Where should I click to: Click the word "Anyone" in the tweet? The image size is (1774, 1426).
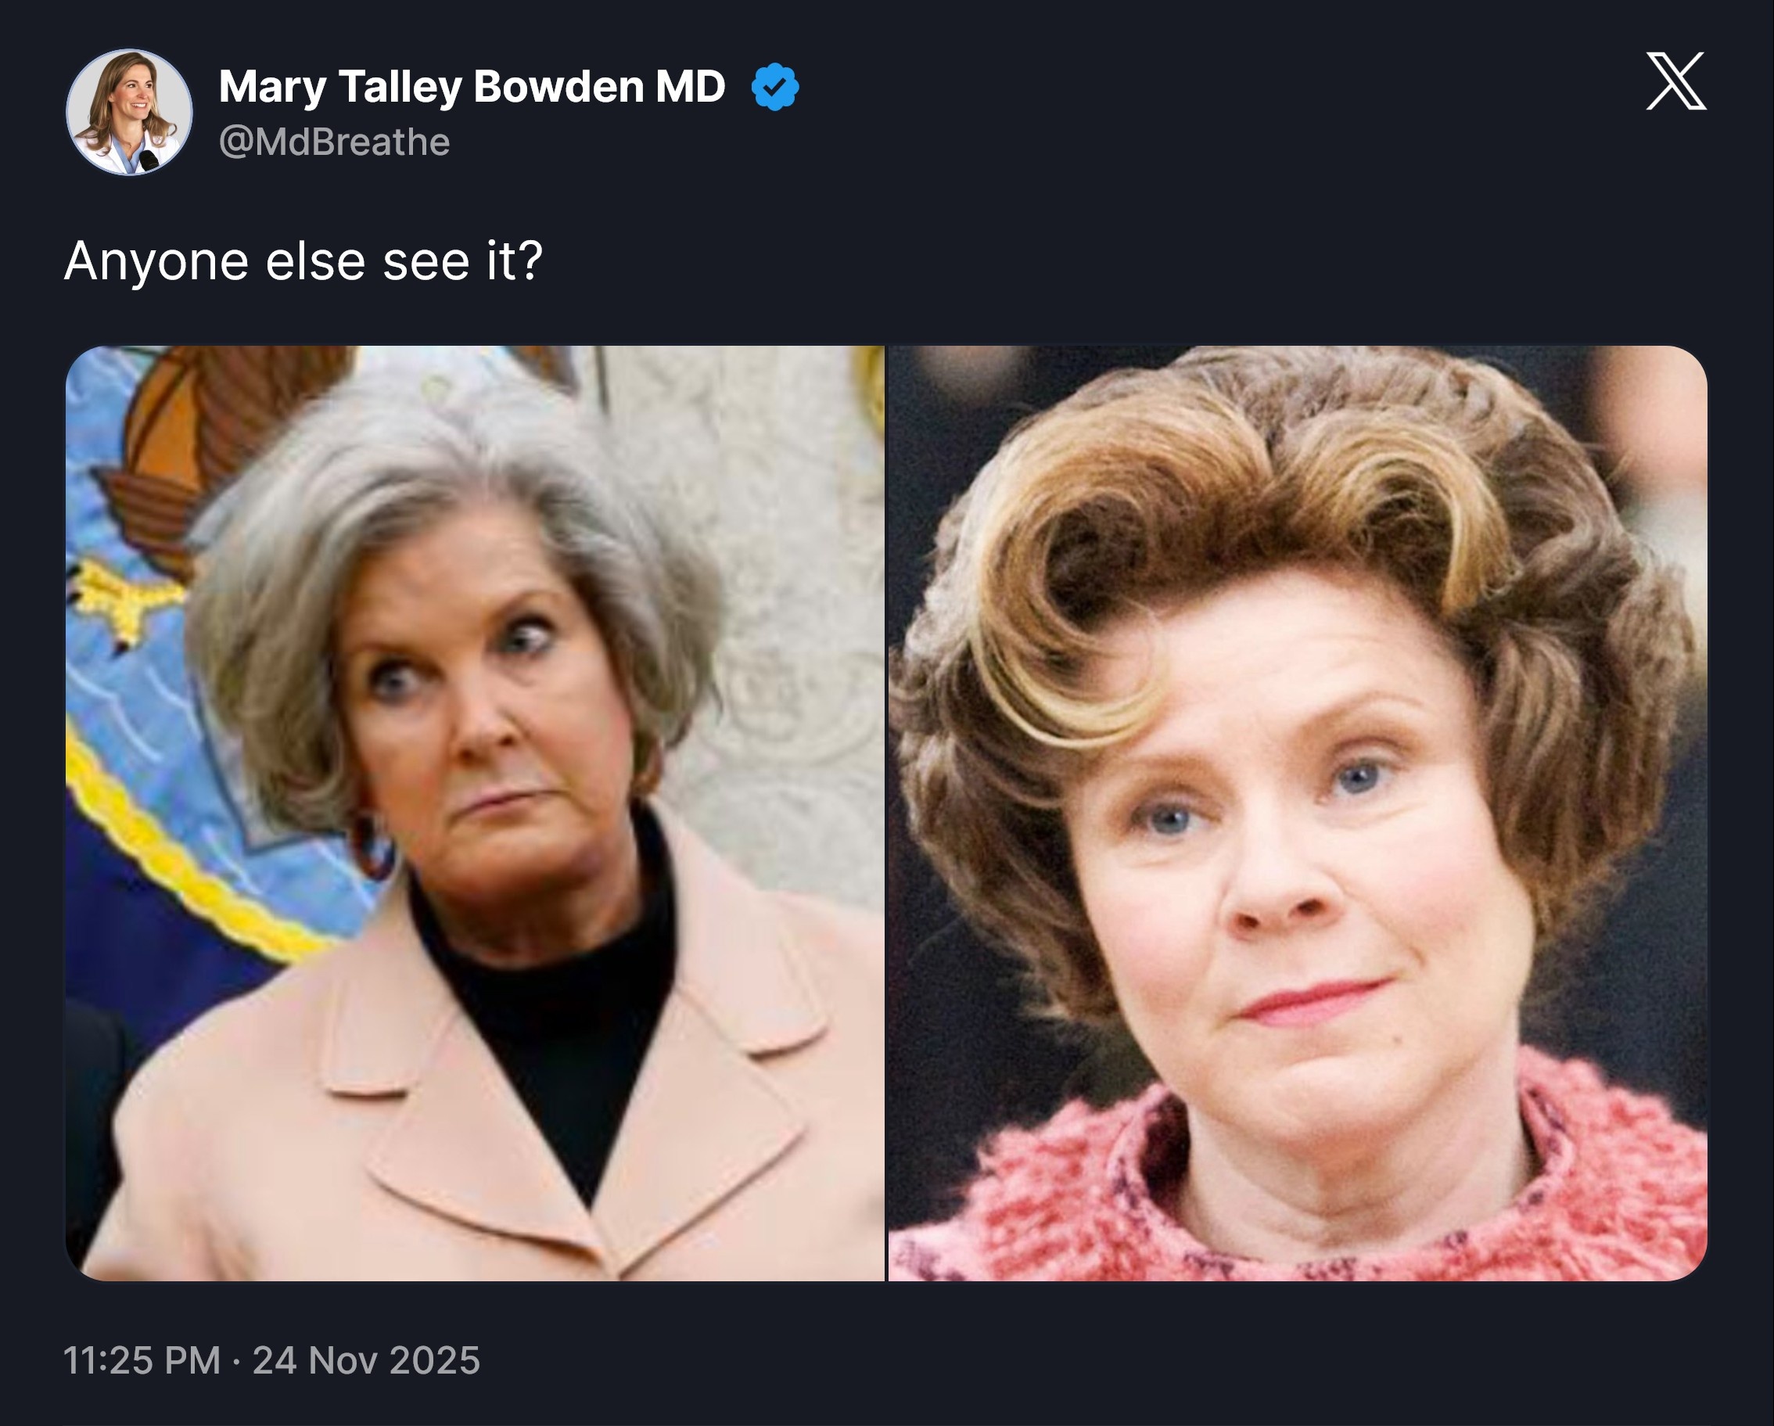[156, 260]
